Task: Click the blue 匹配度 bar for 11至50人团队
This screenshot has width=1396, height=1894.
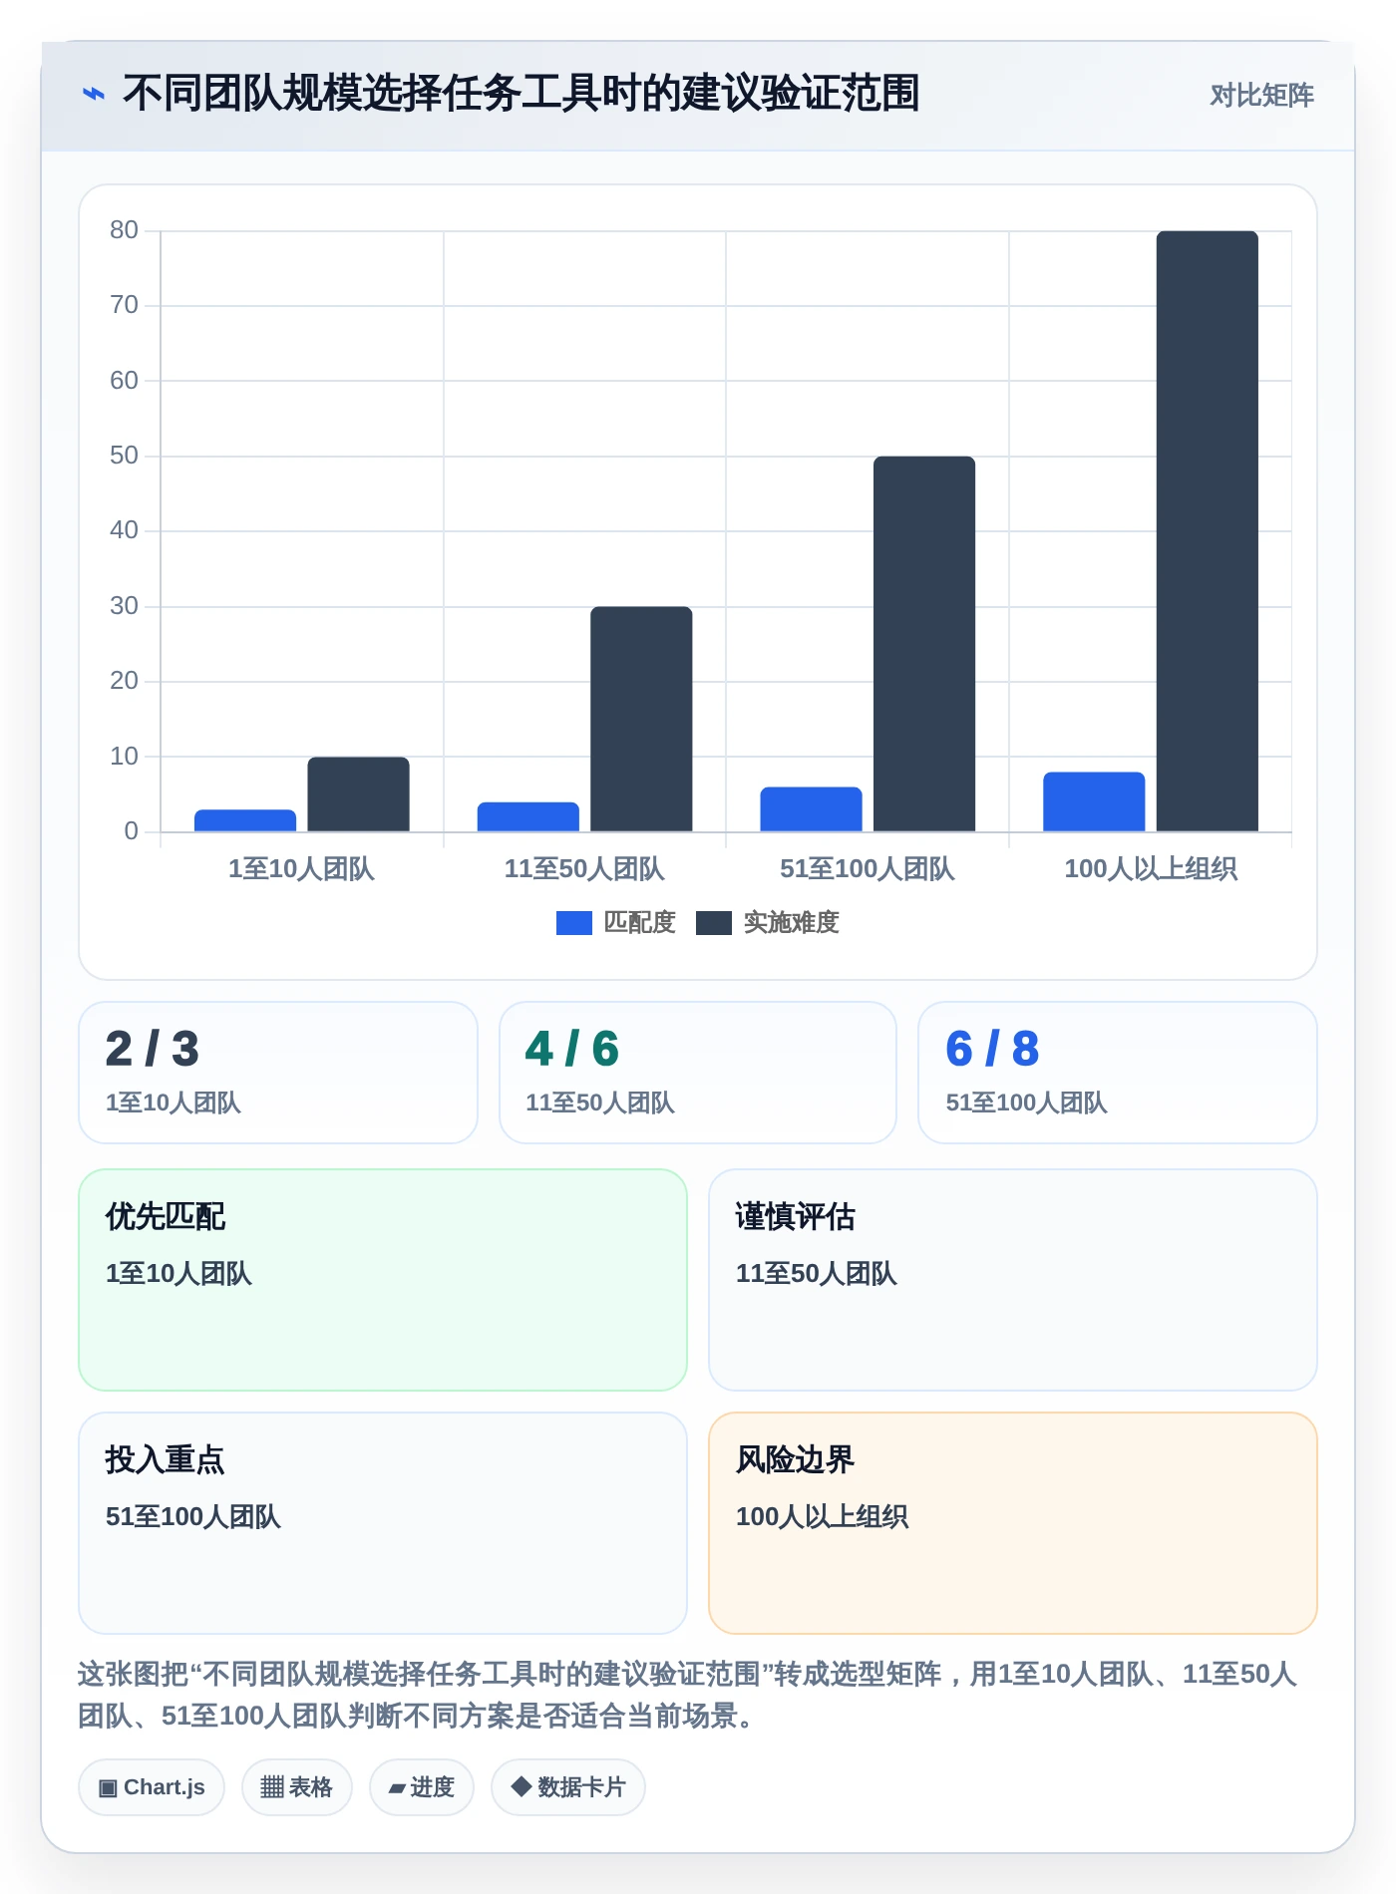Action: coord(528,816)
